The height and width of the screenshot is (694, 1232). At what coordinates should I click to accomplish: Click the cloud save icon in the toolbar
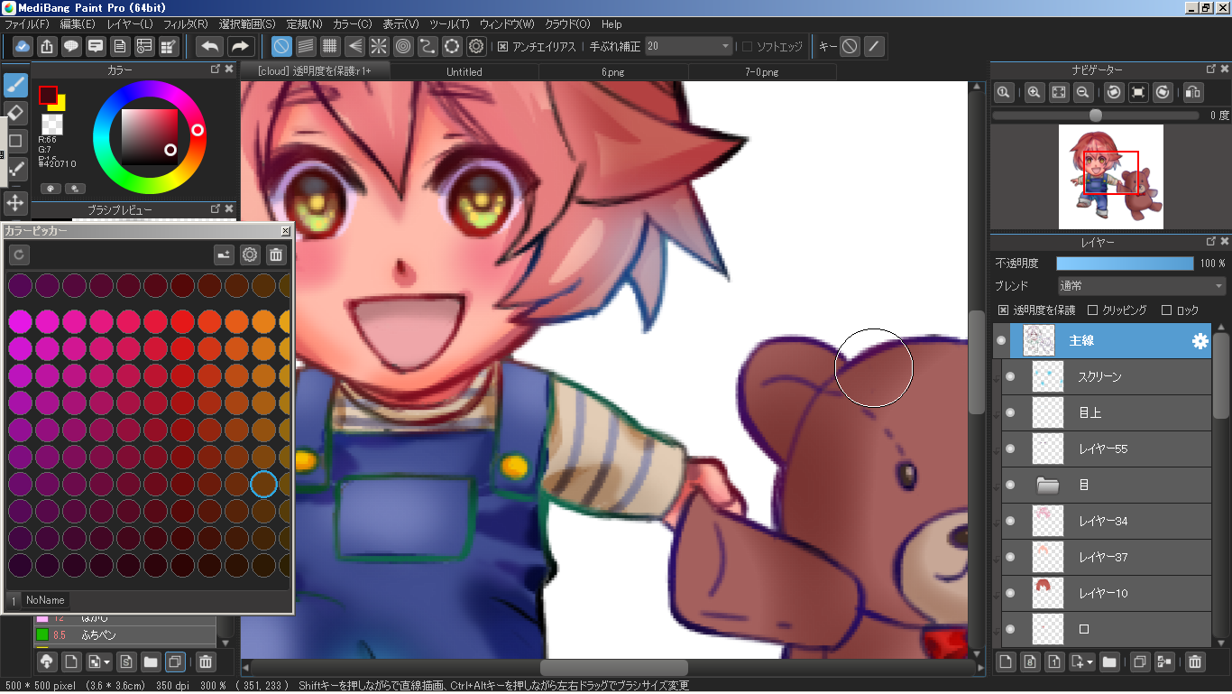23,46
